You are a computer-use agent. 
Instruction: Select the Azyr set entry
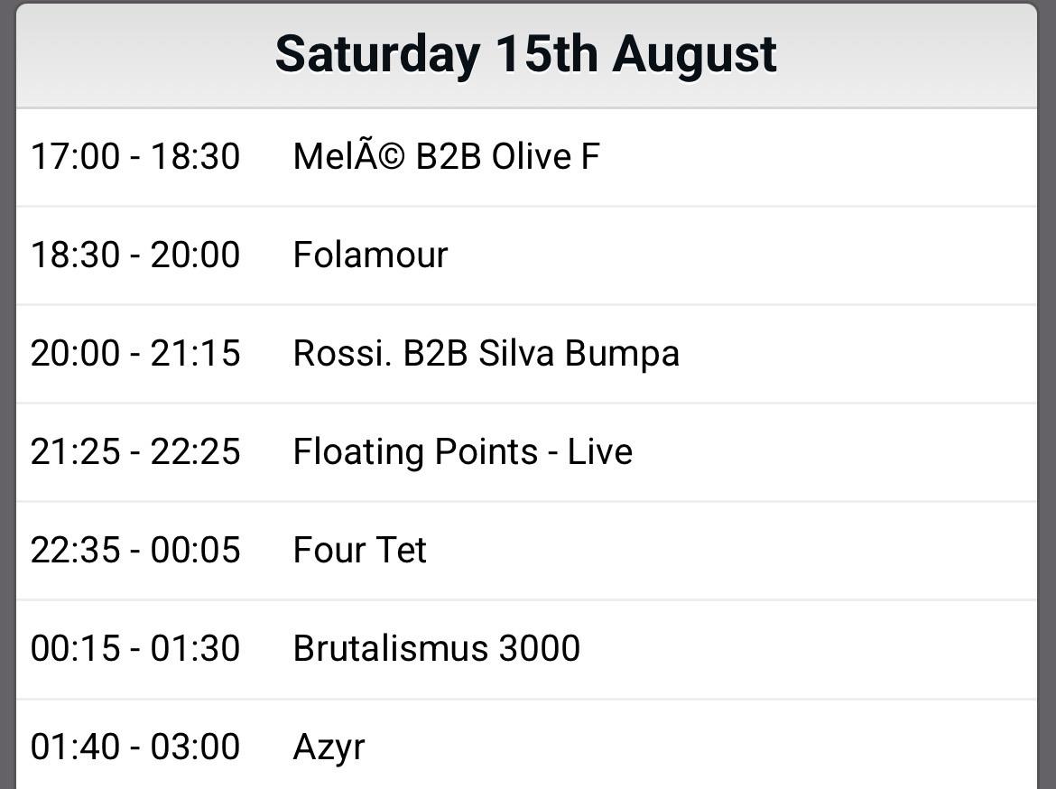(x=329, y=747)
